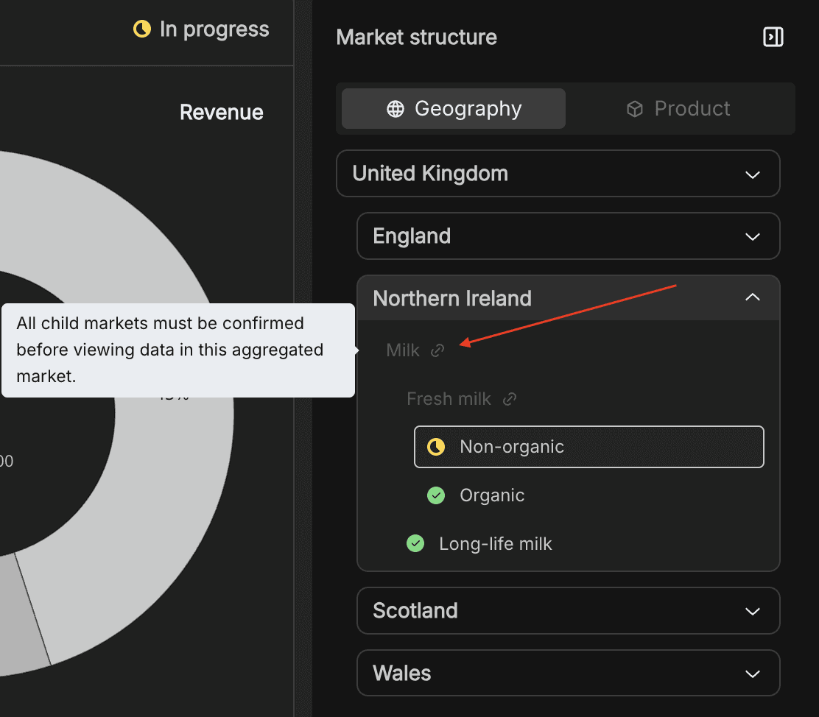
Task: Expand the Wales section
Action: [x=752, y=674]
